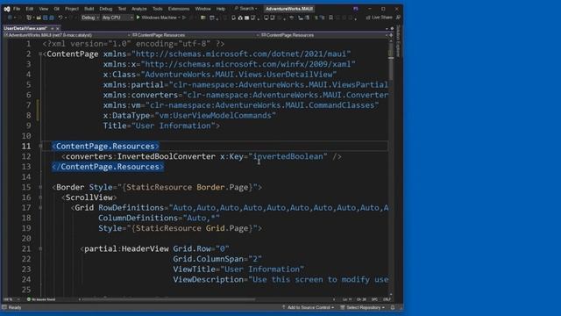Viewport: 561px width, 316px height.
Task: Click the "invertedBoolean" key value
Action: tap(288, 156)
